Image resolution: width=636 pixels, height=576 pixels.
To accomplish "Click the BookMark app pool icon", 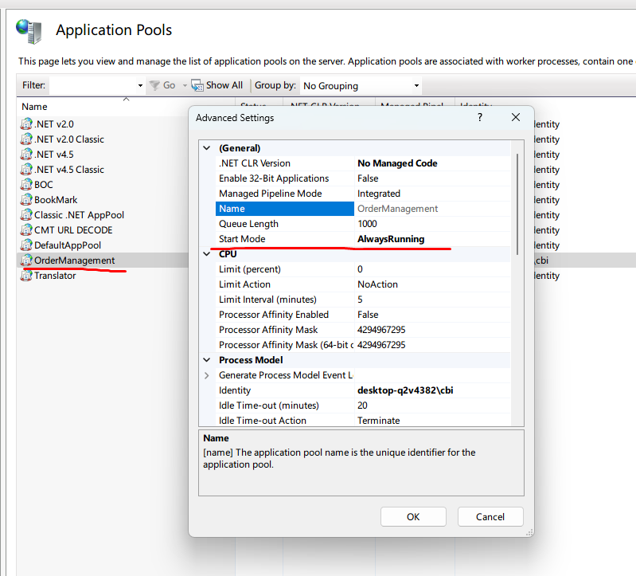I will 26,200.
